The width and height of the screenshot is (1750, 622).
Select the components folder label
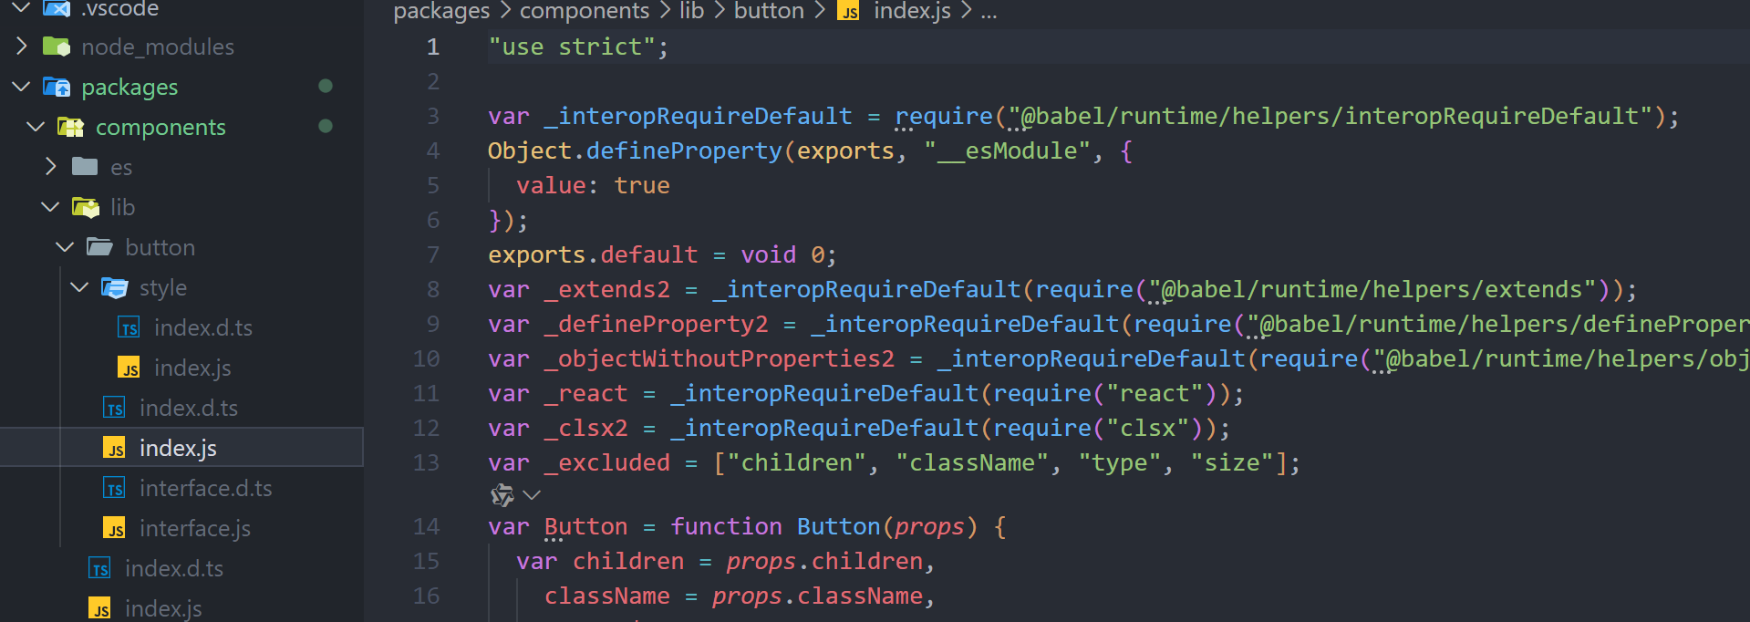click(161, 127)
